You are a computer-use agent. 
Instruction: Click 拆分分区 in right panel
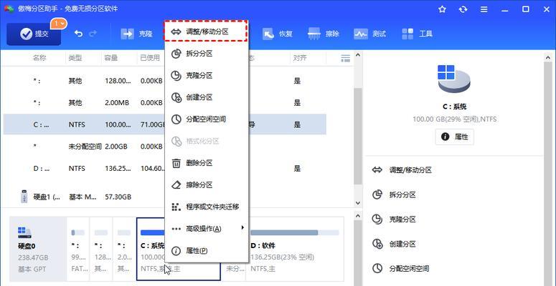pos(394,194)
